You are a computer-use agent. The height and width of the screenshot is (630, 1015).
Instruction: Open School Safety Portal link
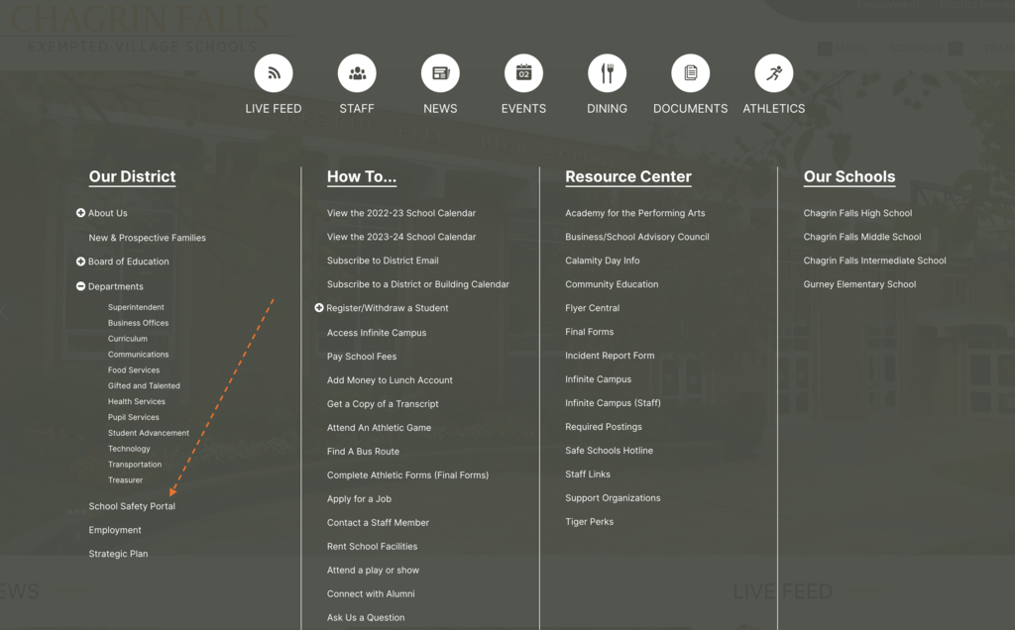coord(132,506)
